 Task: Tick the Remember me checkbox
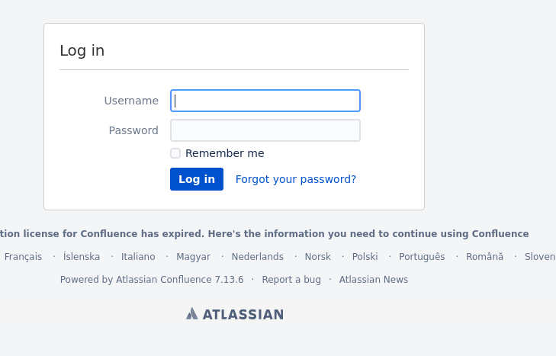click(x=175, y=153)
